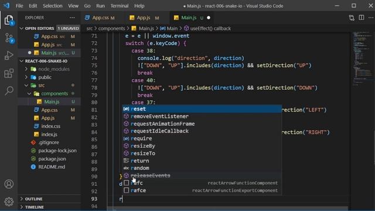375x211 pixels.
Task: Select 'resizeBy' suggestion
Action: click(x=202, y=146)
